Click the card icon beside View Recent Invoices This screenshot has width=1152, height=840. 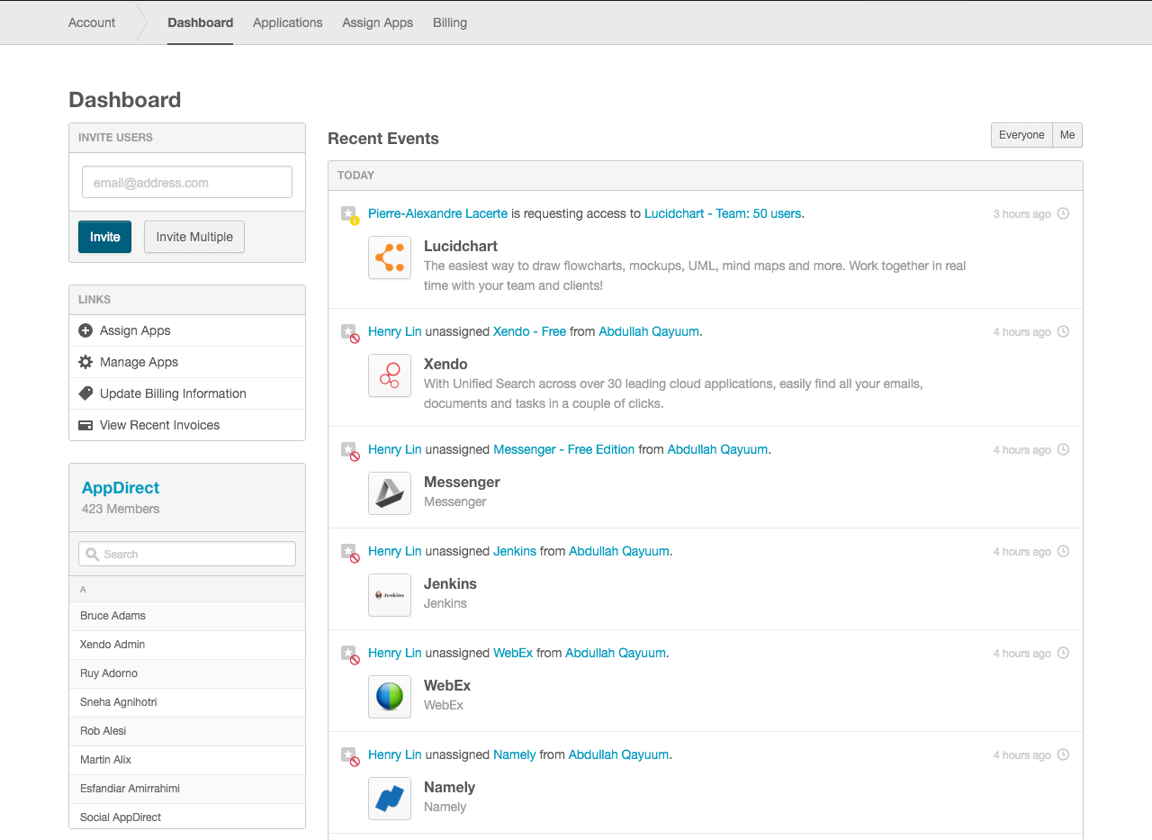click(x=85, y=425)
